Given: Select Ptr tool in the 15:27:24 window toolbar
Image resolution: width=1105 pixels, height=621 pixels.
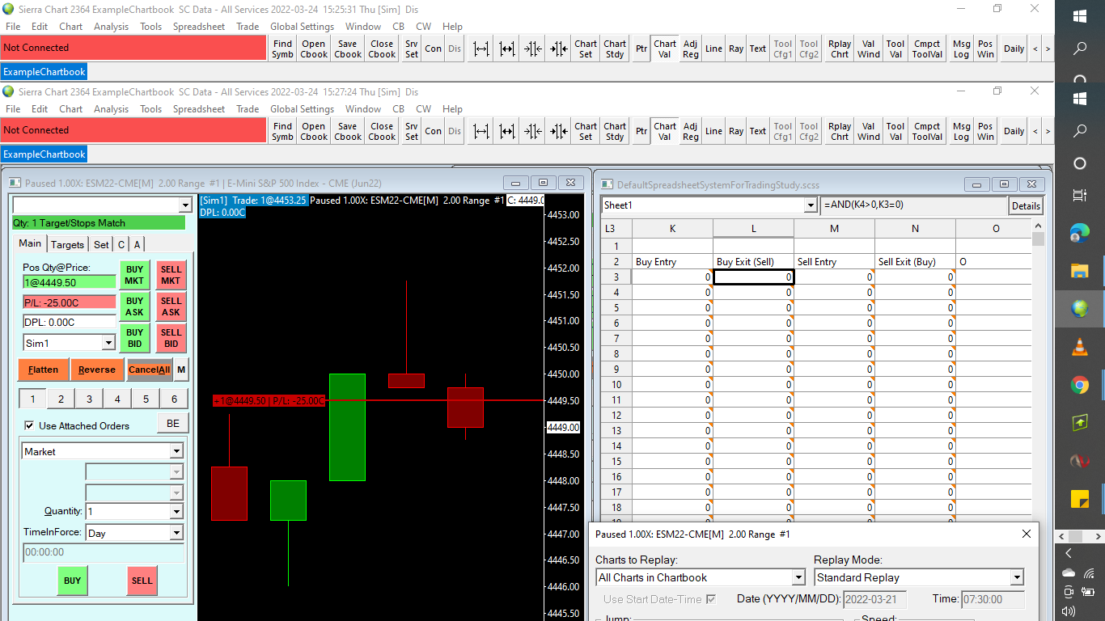Looking at the screenshot, I should 641,131.
